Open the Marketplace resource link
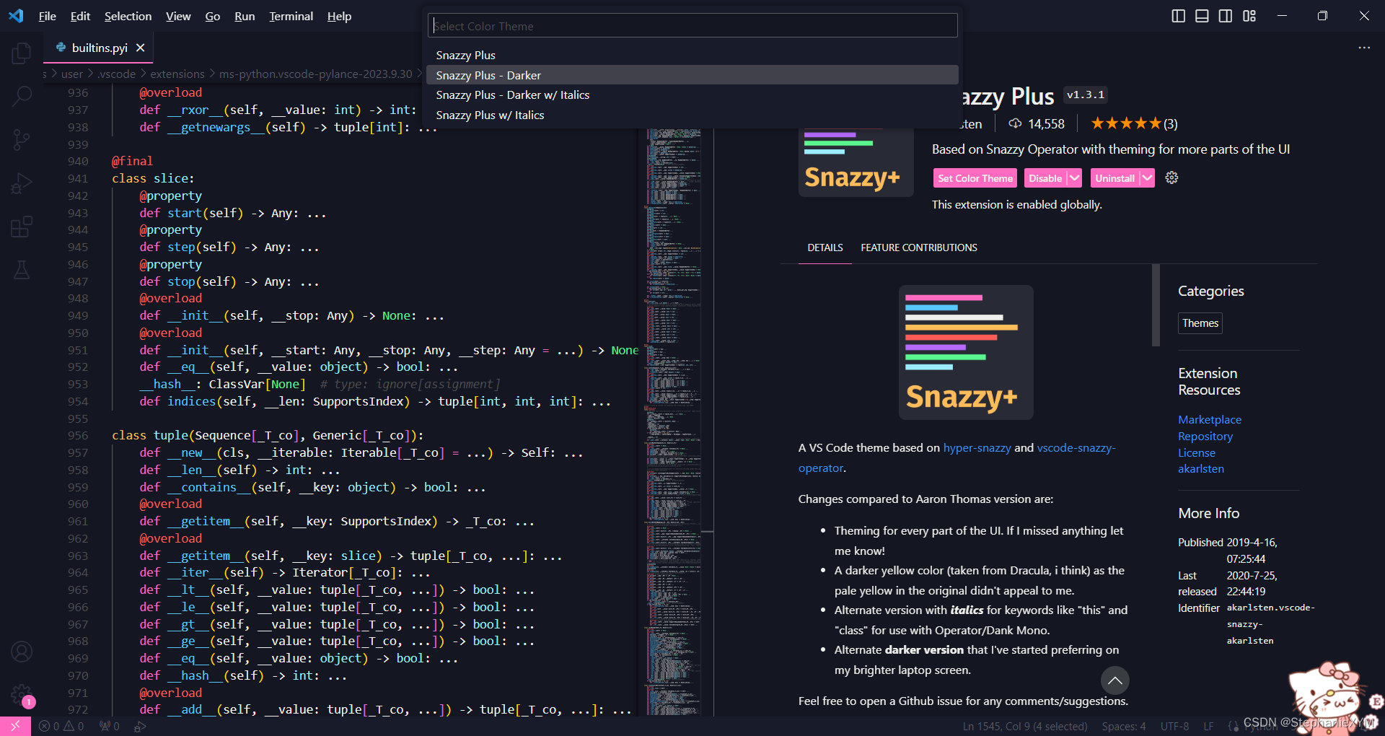 click(x=1210, y=419)
